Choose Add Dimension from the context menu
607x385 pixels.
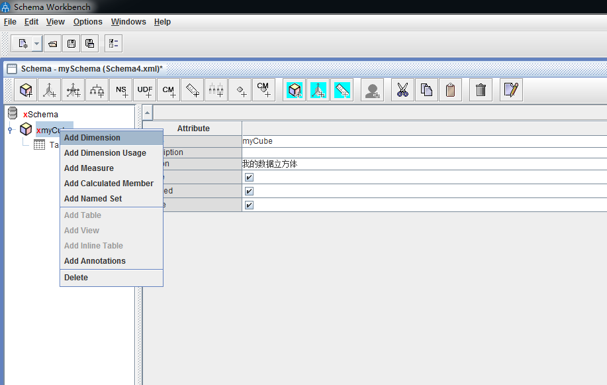point(92,138)
